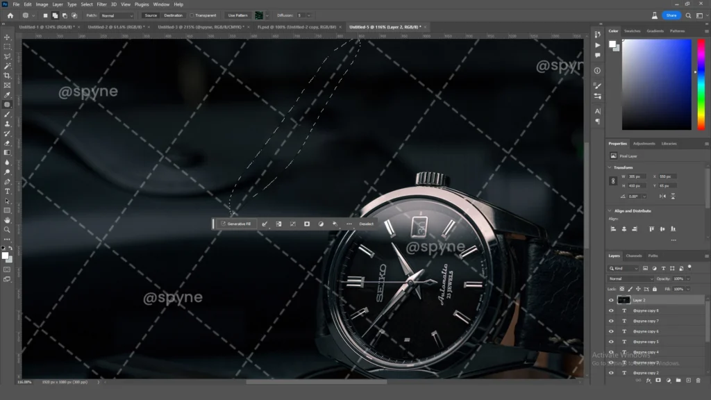Click the Use Pattern button
711x400 pixels.
tap(237, 15)
